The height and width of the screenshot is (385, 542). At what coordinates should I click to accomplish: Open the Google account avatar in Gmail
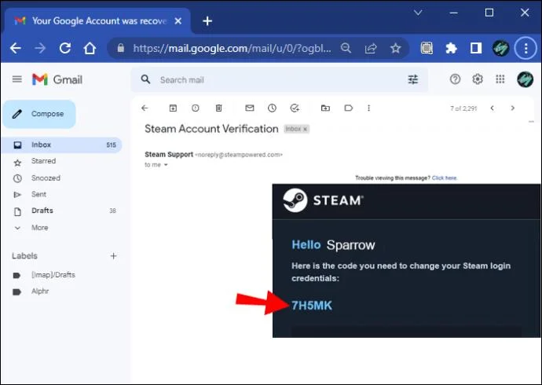coord(525,79)
